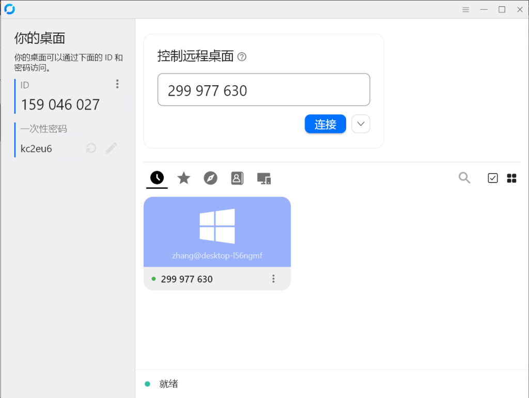529x398 pixels.
Task: Switch to the favorites star tab
Action: point(184,178)
